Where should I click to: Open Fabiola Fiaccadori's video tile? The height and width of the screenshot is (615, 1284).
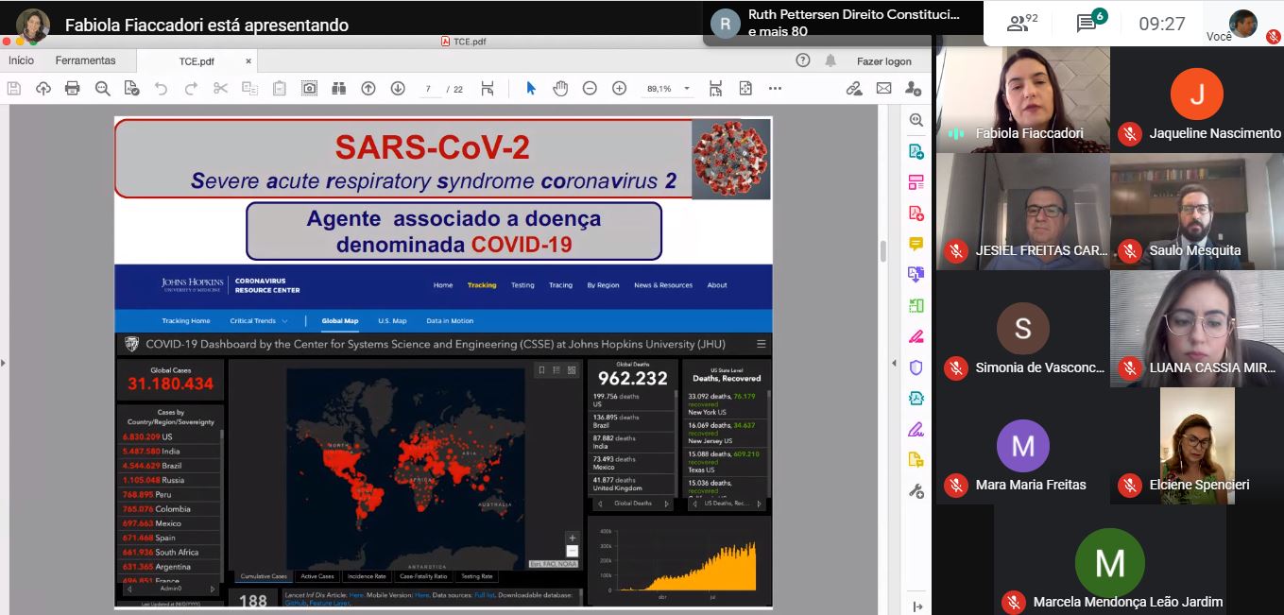point(1022,99)
